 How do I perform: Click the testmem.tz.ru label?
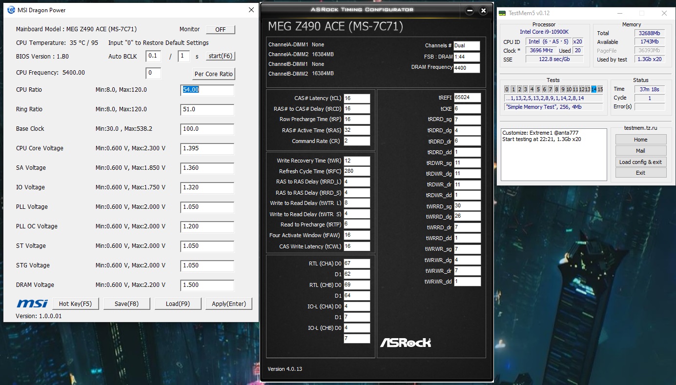tap(640, 128)
